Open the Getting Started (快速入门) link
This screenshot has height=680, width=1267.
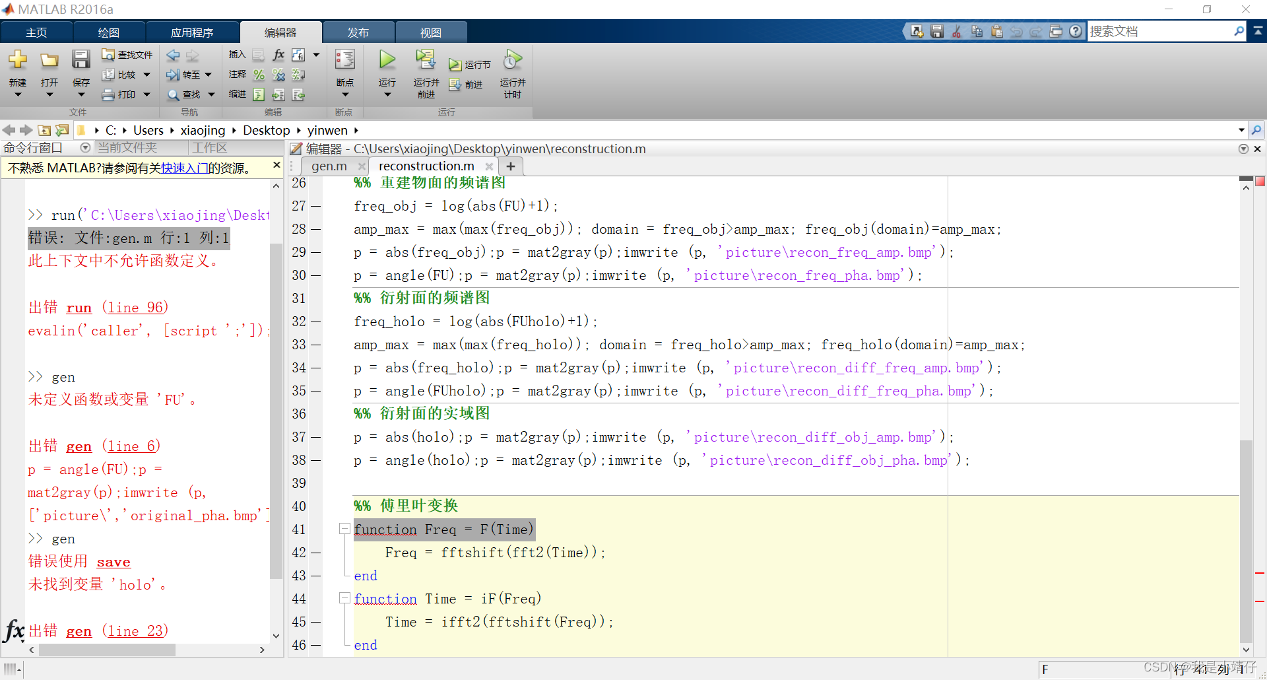point(185,168)
